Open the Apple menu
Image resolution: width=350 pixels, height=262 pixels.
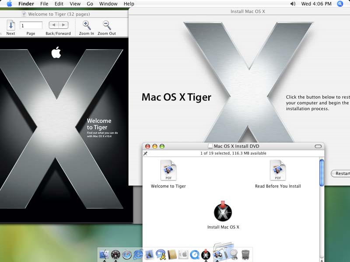[9, 4]
